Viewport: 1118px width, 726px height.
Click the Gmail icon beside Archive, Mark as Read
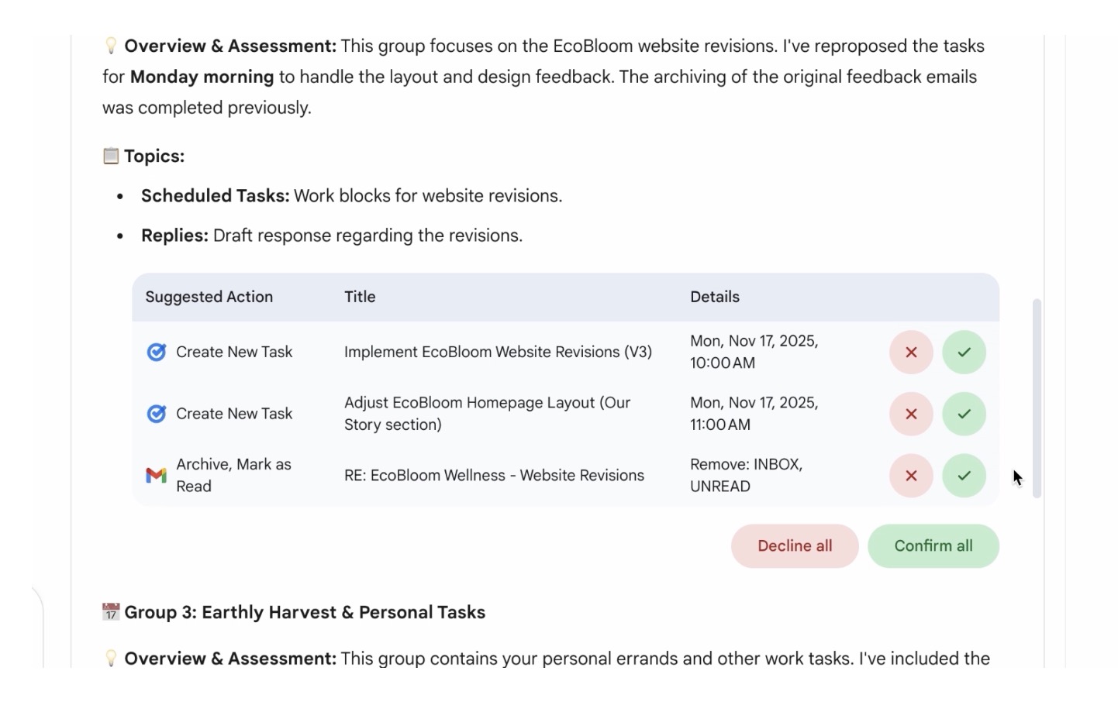coord(157,475)
